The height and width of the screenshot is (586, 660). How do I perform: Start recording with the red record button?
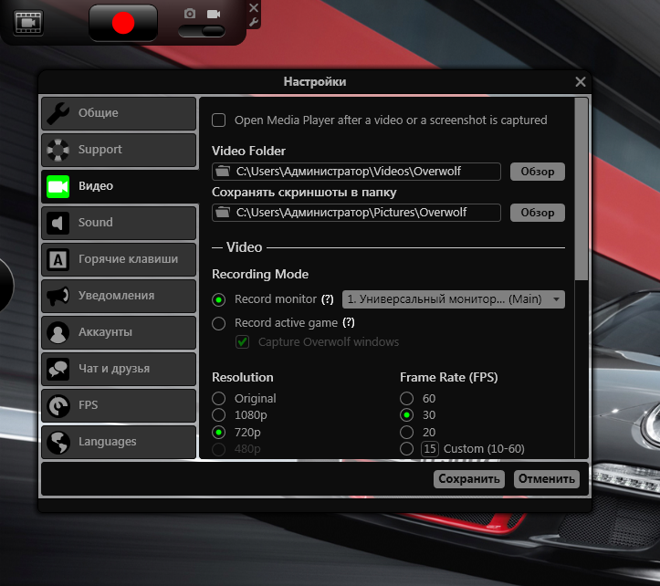123,23
